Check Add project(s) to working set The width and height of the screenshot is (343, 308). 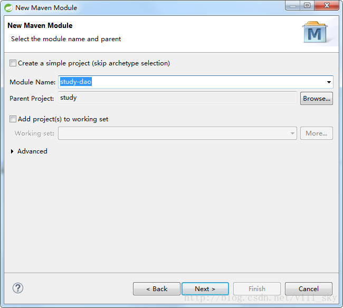tap(13, 119)
